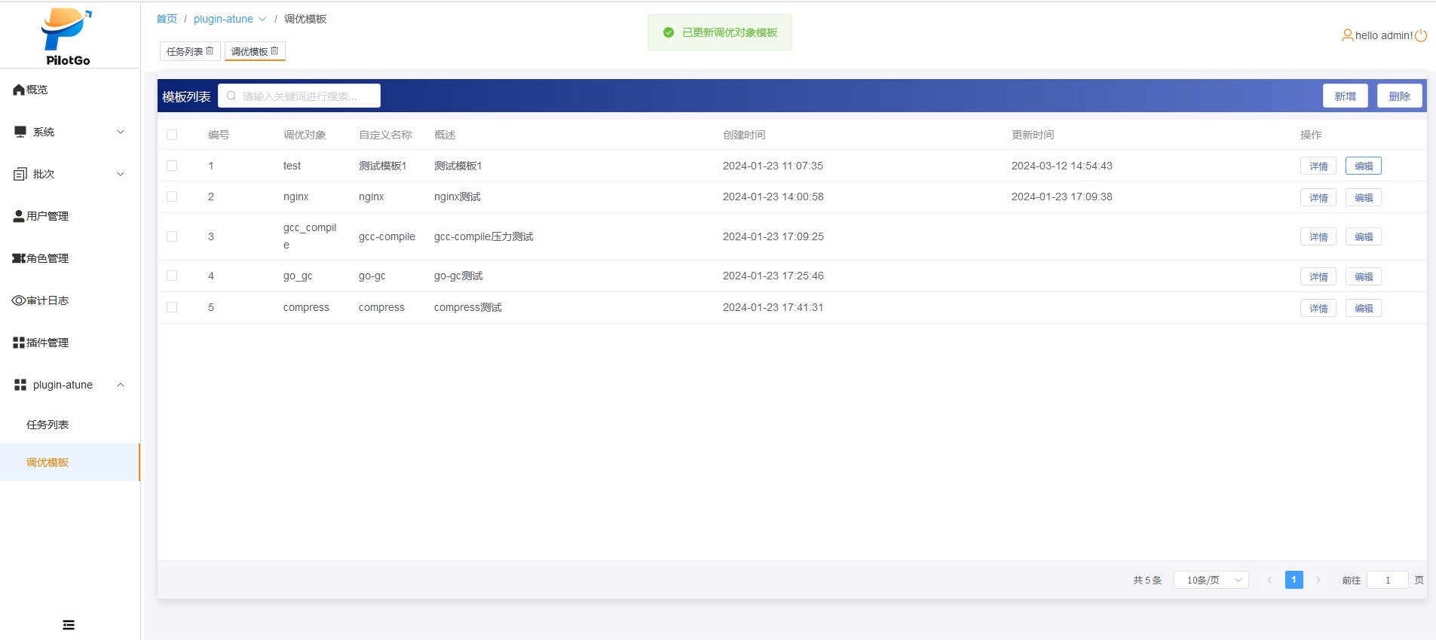1436x640 pixels.
Task: Click the PilotGo logo
Action: (x=67, y=36)
